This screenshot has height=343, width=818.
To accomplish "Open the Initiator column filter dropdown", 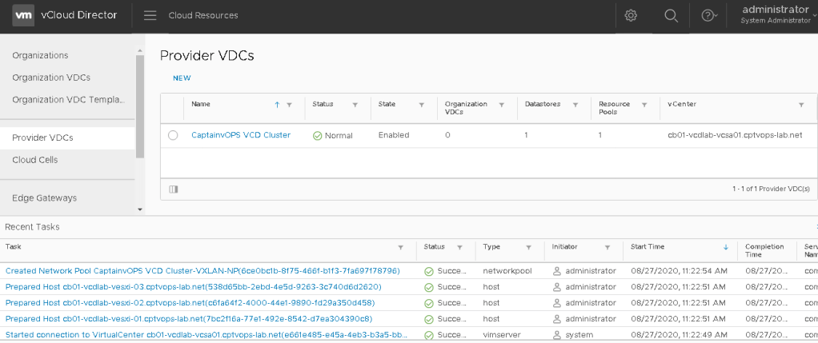I will [607, 247].
